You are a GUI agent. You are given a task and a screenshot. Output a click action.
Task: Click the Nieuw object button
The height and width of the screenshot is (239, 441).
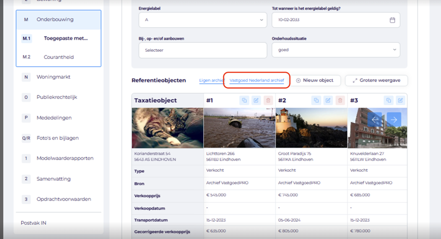(315, 81)
